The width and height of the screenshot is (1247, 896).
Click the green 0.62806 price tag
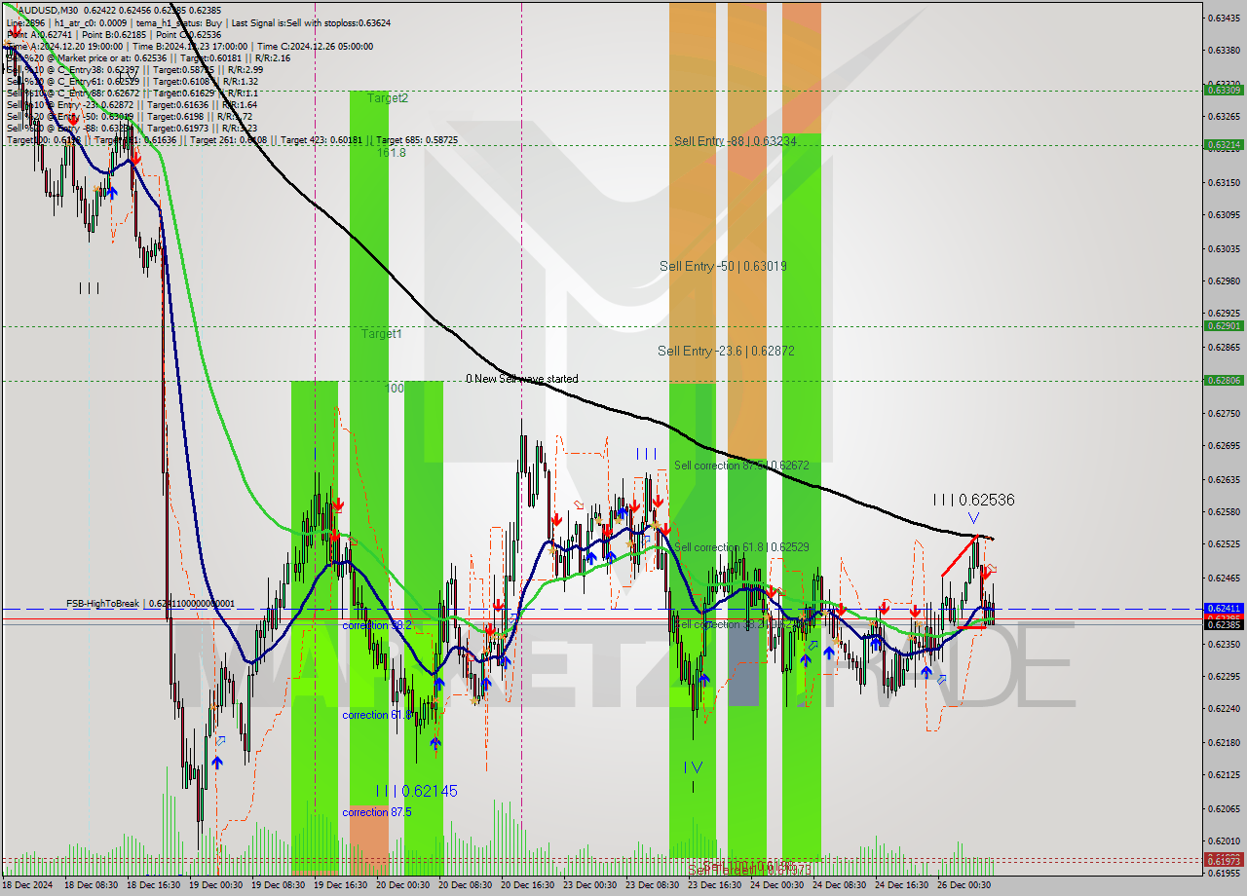click(1225, 380)
